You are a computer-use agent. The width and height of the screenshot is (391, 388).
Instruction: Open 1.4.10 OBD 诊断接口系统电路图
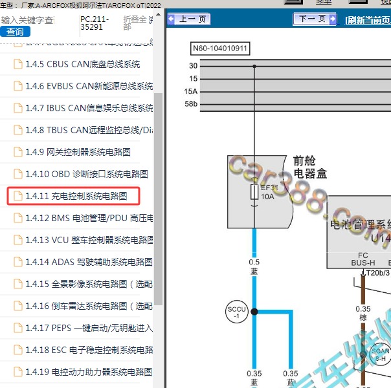87,174
